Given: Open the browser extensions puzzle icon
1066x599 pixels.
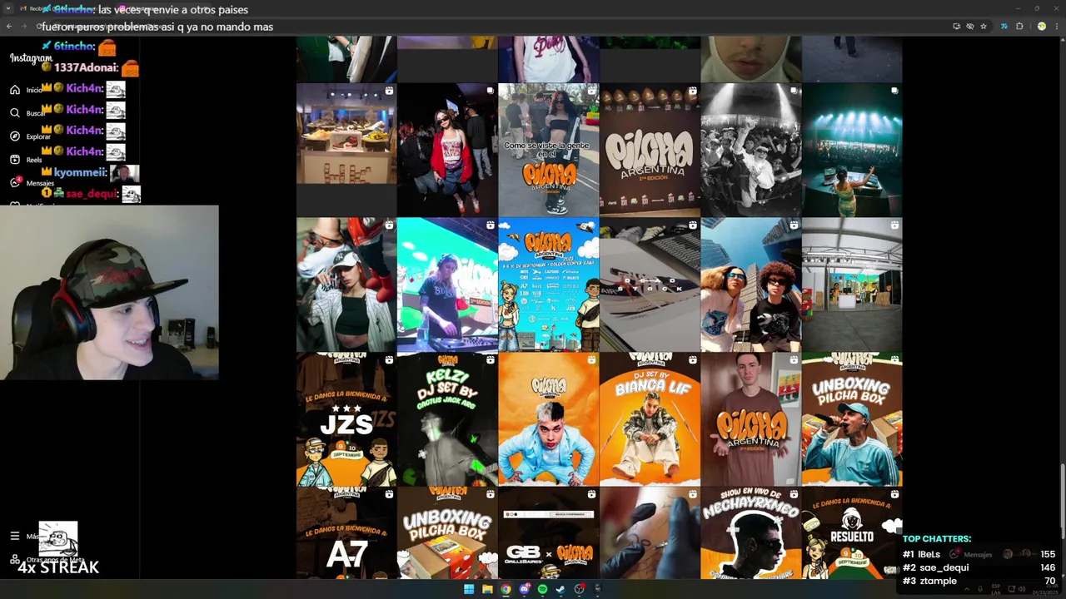Looking at the screenshot, I should point(1019,27).
